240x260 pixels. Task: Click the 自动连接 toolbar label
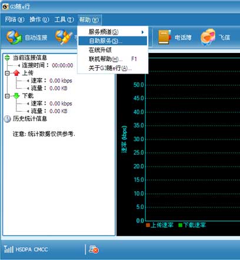coord(36,37)
